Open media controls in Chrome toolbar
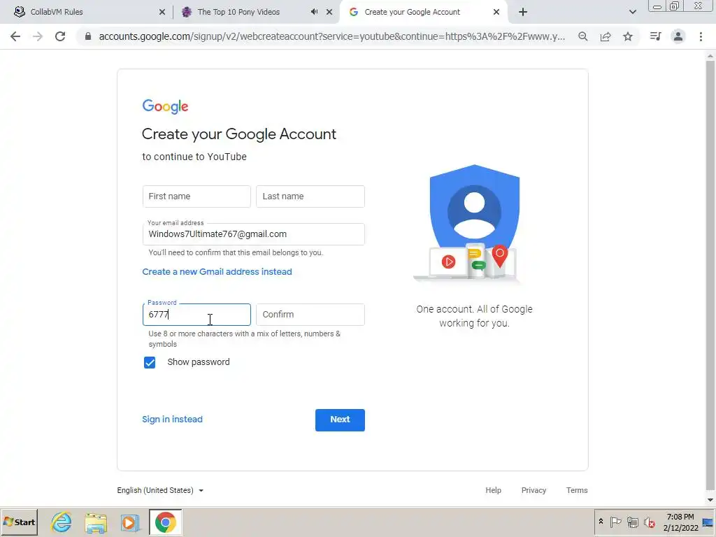The height and width of the screenshot is (537, 716). (x=655, y=36)
